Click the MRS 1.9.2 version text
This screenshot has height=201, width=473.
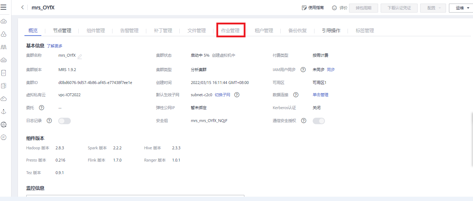pyautogui.click(x=67, y=70)
